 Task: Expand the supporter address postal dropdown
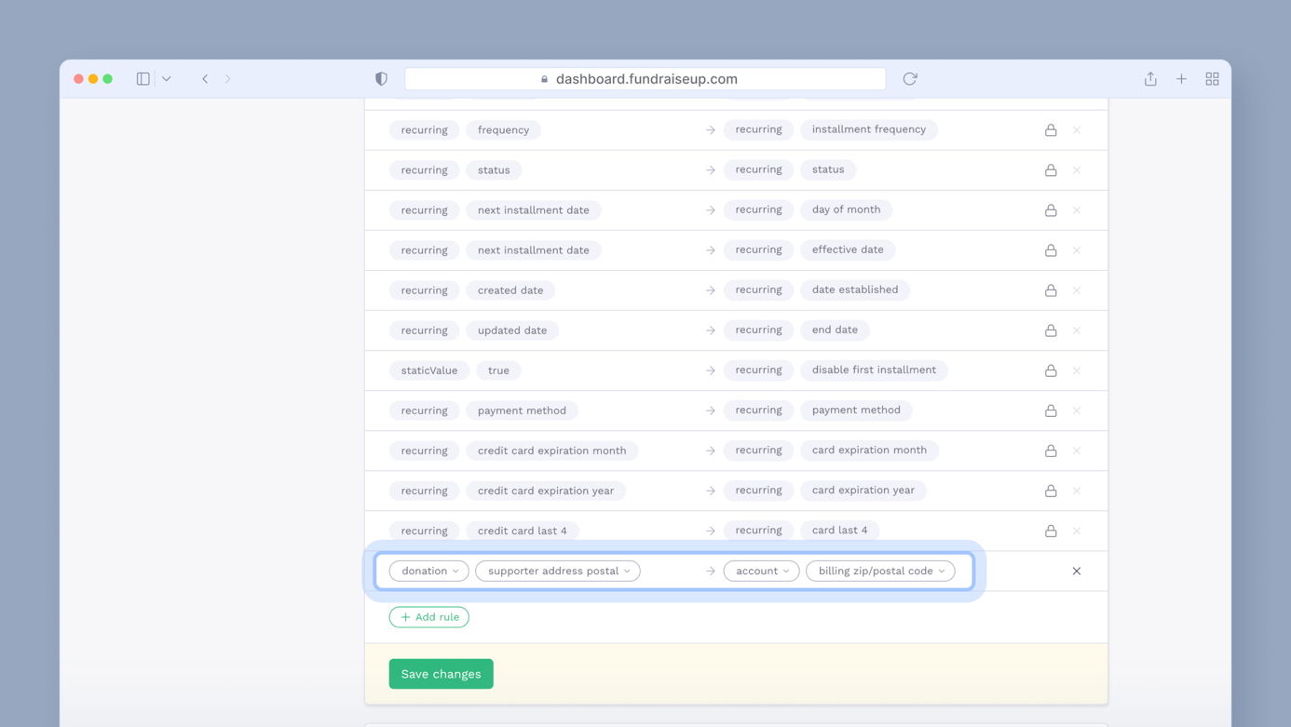[x=557, y=571]
